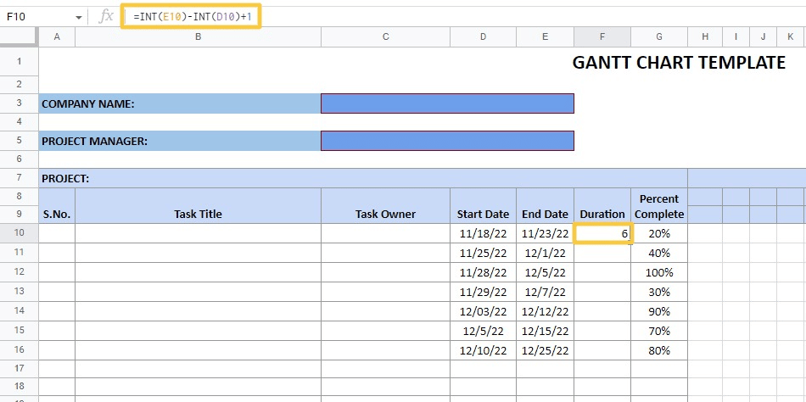Click the Percent Complete column heading

tap(659, 206)
